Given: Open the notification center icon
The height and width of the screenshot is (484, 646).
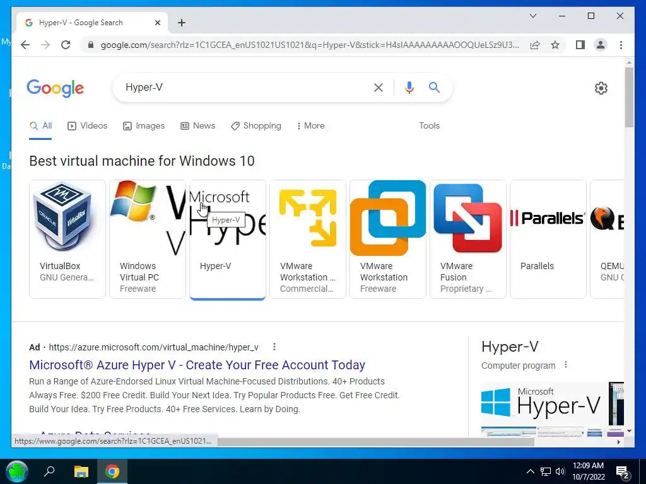Looking at the screenshot, I should (x=622, y=472).
